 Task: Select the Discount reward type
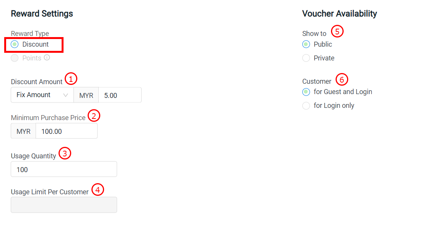click(15, 44)
